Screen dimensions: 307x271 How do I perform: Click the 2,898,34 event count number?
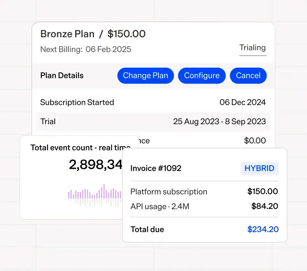[x=95, y=165]
